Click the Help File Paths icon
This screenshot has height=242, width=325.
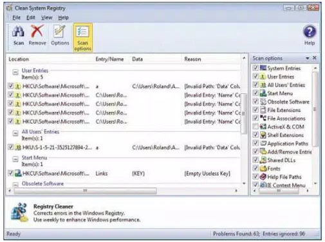coord(263,177)
